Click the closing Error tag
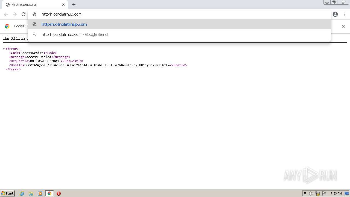Screen dimensions: 350x197 pos(13,69)
